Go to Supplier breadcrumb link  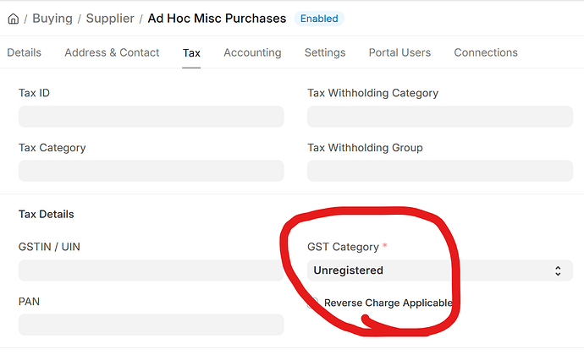[x=110, y=19]
